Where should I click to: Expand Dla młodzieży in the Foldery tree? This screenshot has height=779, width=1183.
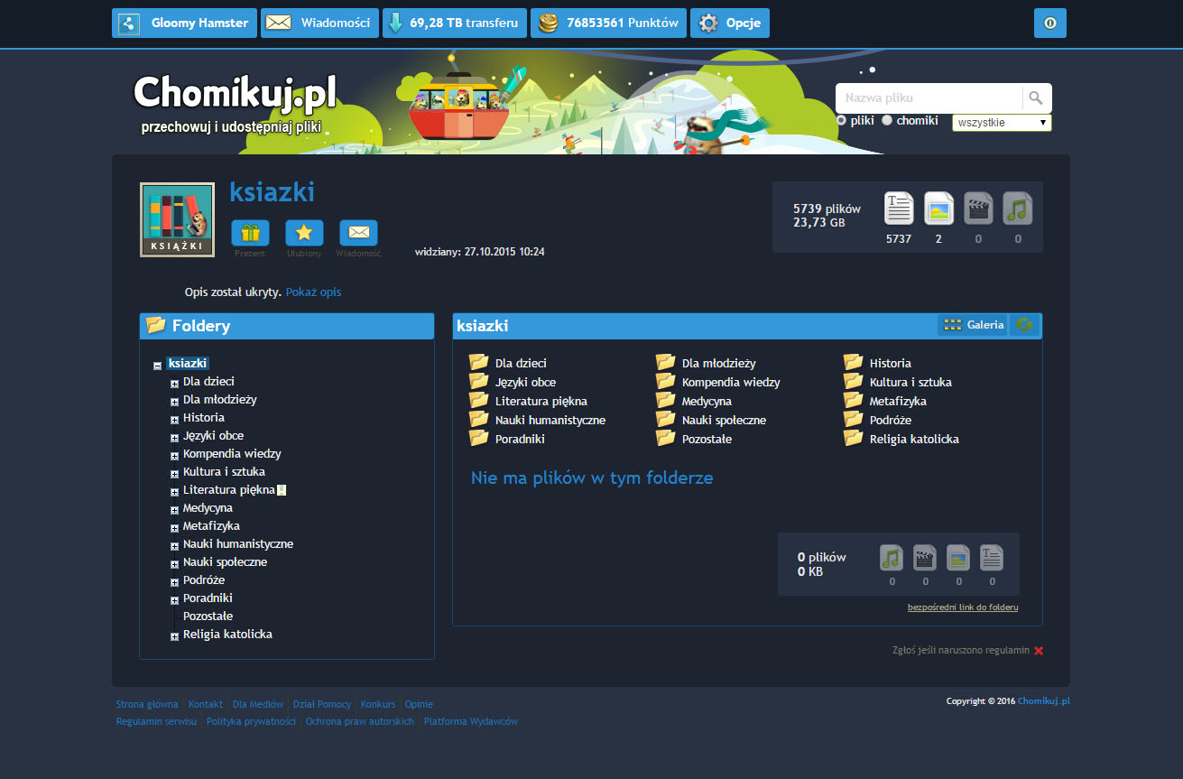click(x=175, y=402)
